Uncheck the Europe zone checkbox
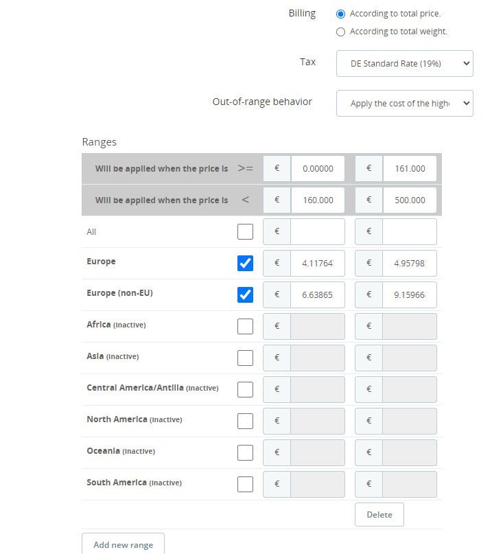 [x=245, y=263]
